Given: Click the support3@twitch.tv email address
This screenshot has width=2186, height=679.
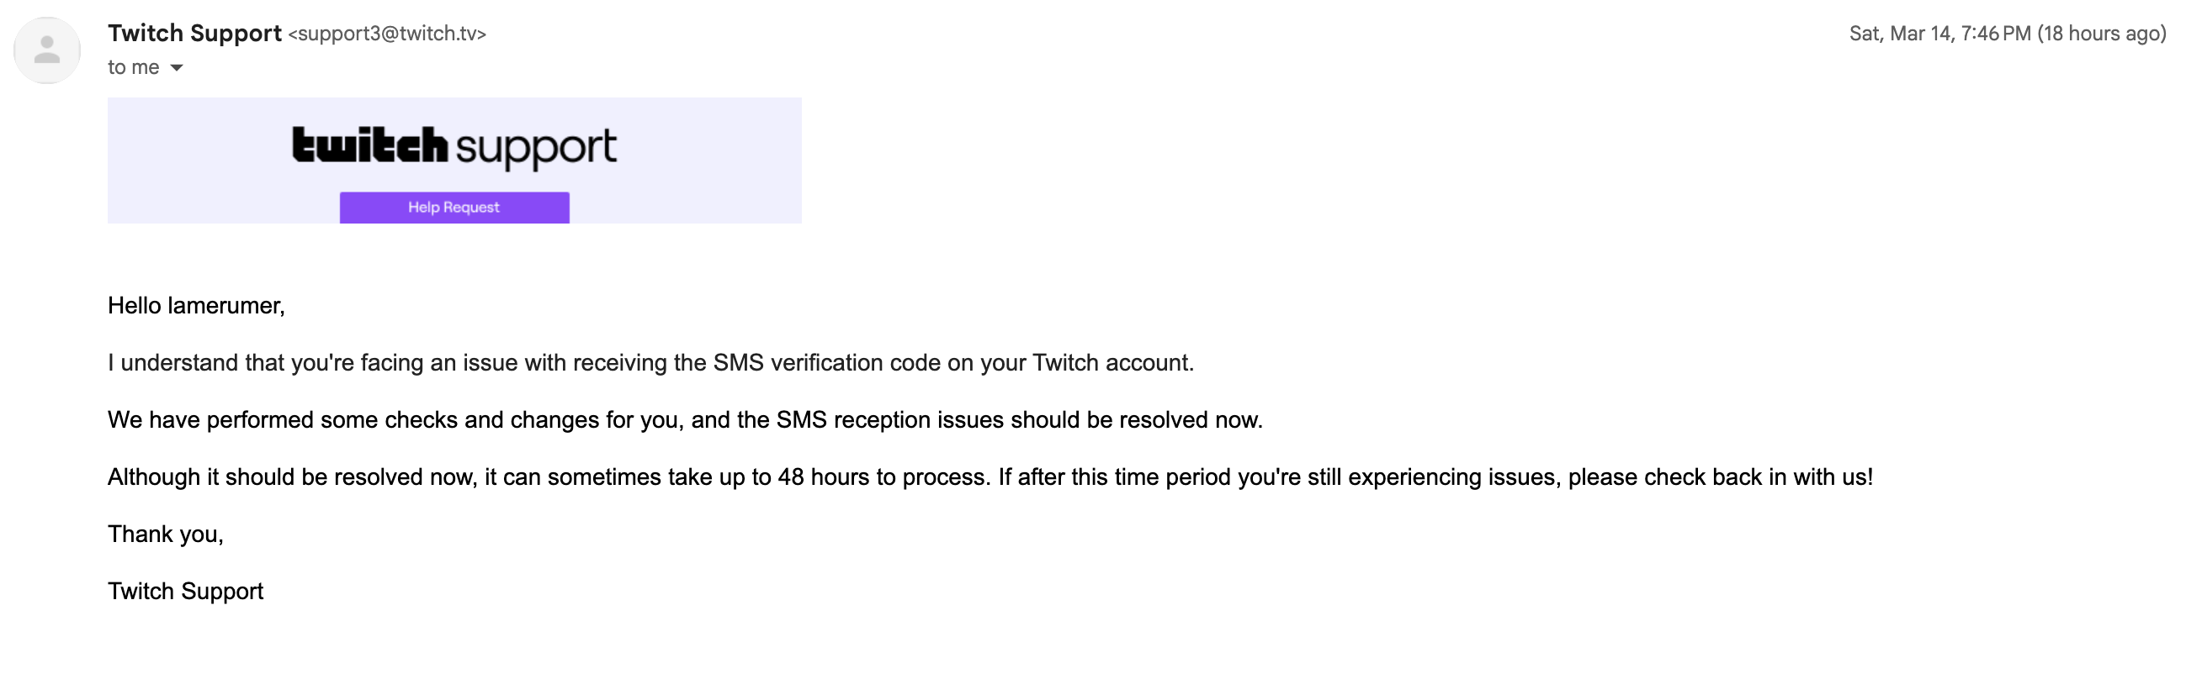Looking at the screenshot, I should (x=387, y=34).
